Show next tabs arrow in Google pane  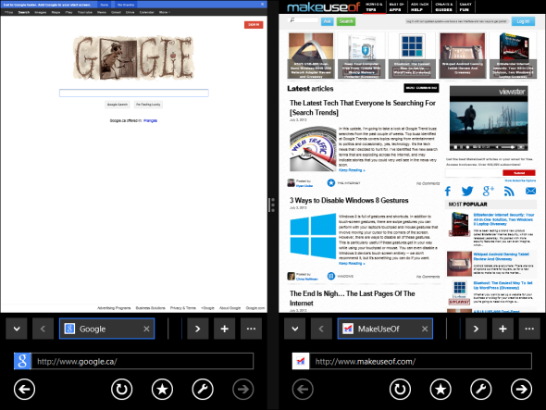pos(197,329)
